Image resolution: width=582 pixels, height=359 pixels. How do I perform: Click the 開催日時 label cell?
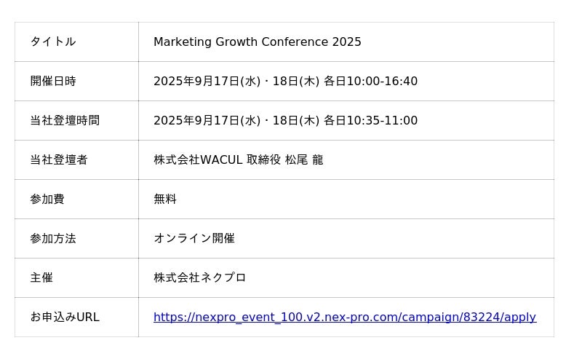click(53, 82)
